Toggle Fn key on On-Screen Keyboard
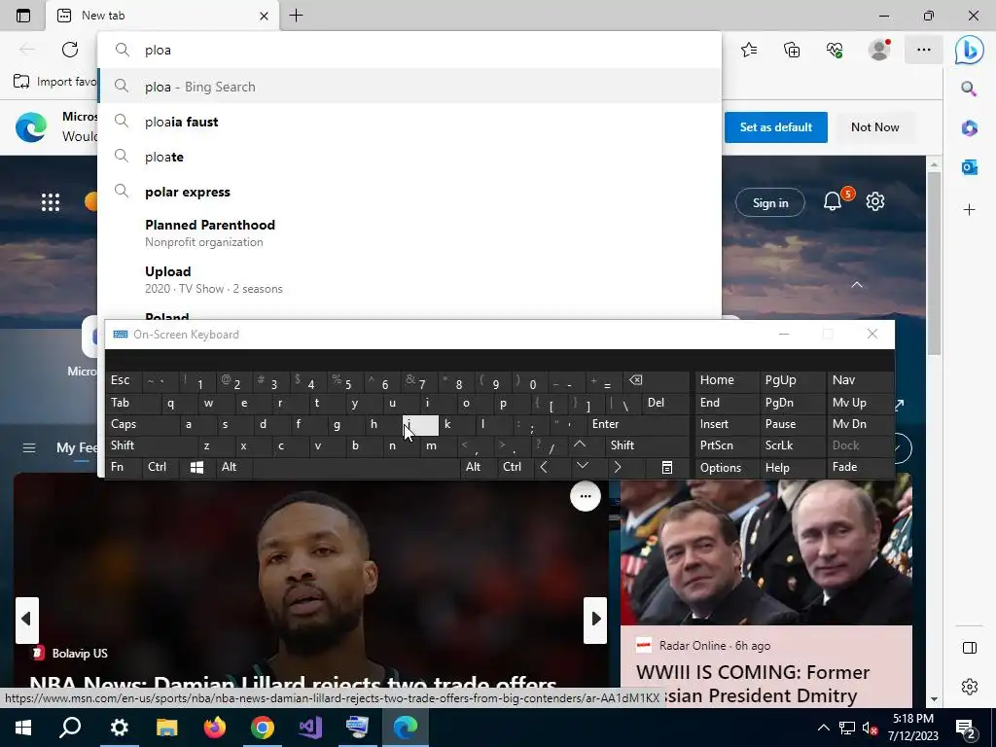 click(124, 468)
